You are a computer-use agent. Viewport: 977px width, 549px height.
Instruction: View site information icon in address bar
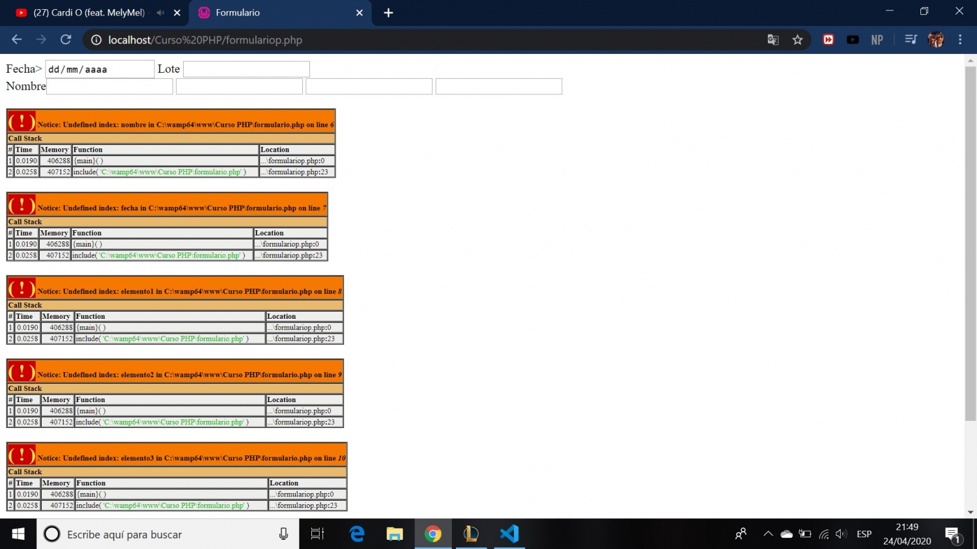[x=96, y=40]
